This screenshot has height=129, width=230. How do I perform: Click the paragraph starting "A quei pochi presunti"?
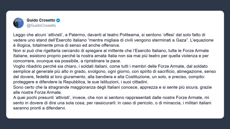(x=110, y=103)
